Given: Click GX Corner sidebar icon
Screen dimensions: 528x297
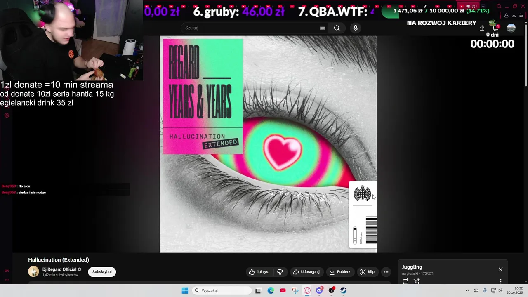Looking at the screenshot, I should [7, 271].
